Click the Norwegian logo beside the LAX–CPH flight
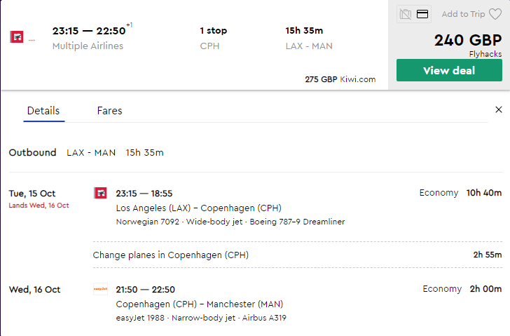Viewport: 510px width, 336px height. point(100,193)
